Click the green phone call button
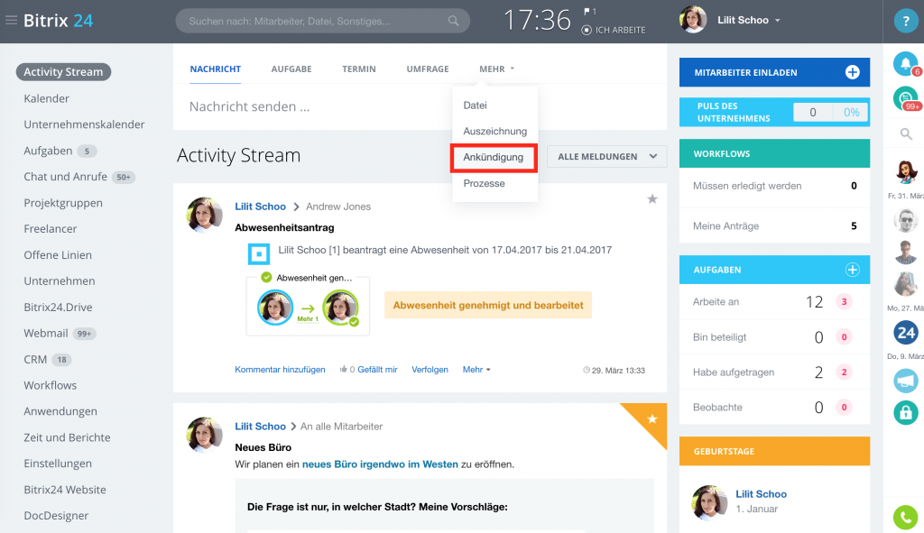 [906, 518]
